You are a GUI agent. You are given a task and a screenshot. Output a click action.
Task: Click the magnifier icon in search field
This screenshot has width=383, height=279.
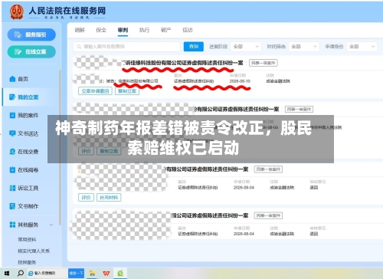coord(79,47)
